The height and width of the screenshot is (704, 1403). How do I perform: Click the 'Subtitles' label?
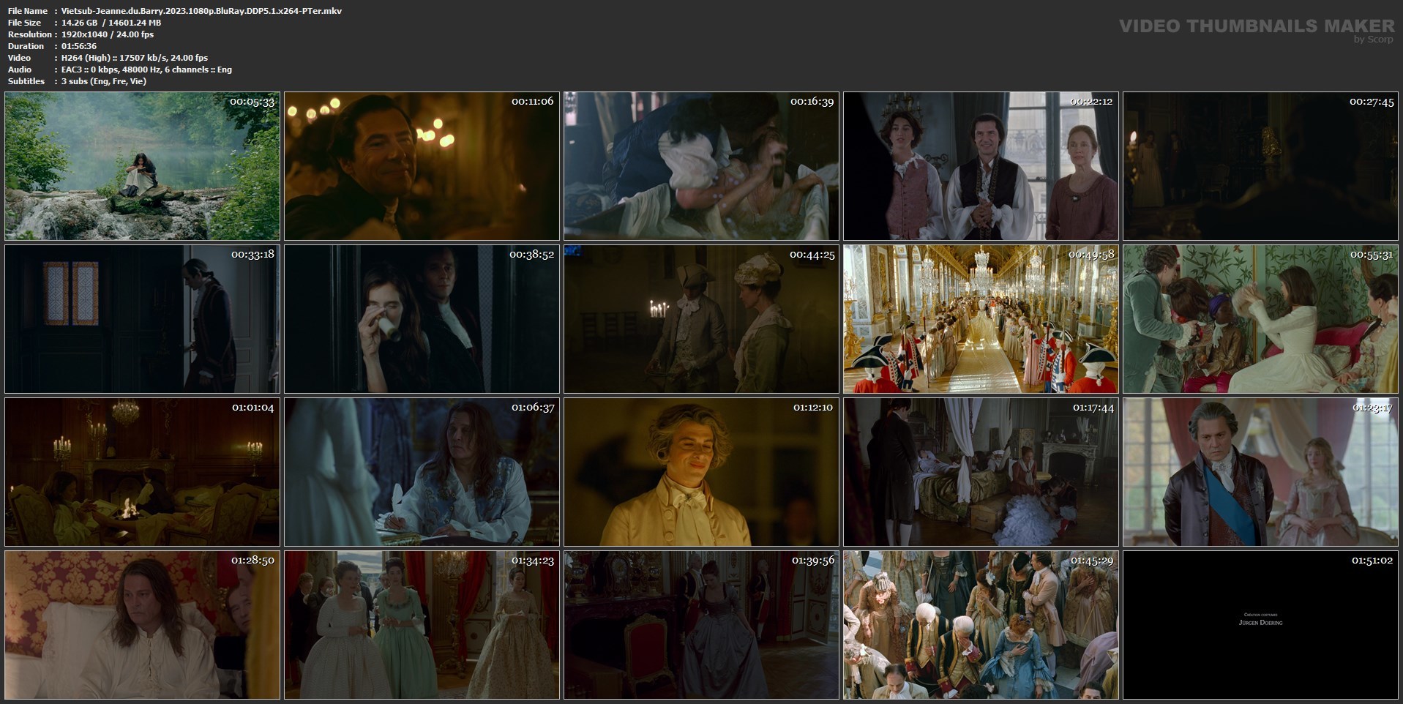click(x=26, y=81)
